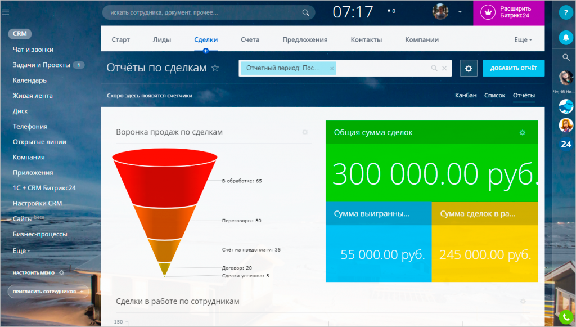Click the orange Переговоры funnel segment

click(165, 222)
